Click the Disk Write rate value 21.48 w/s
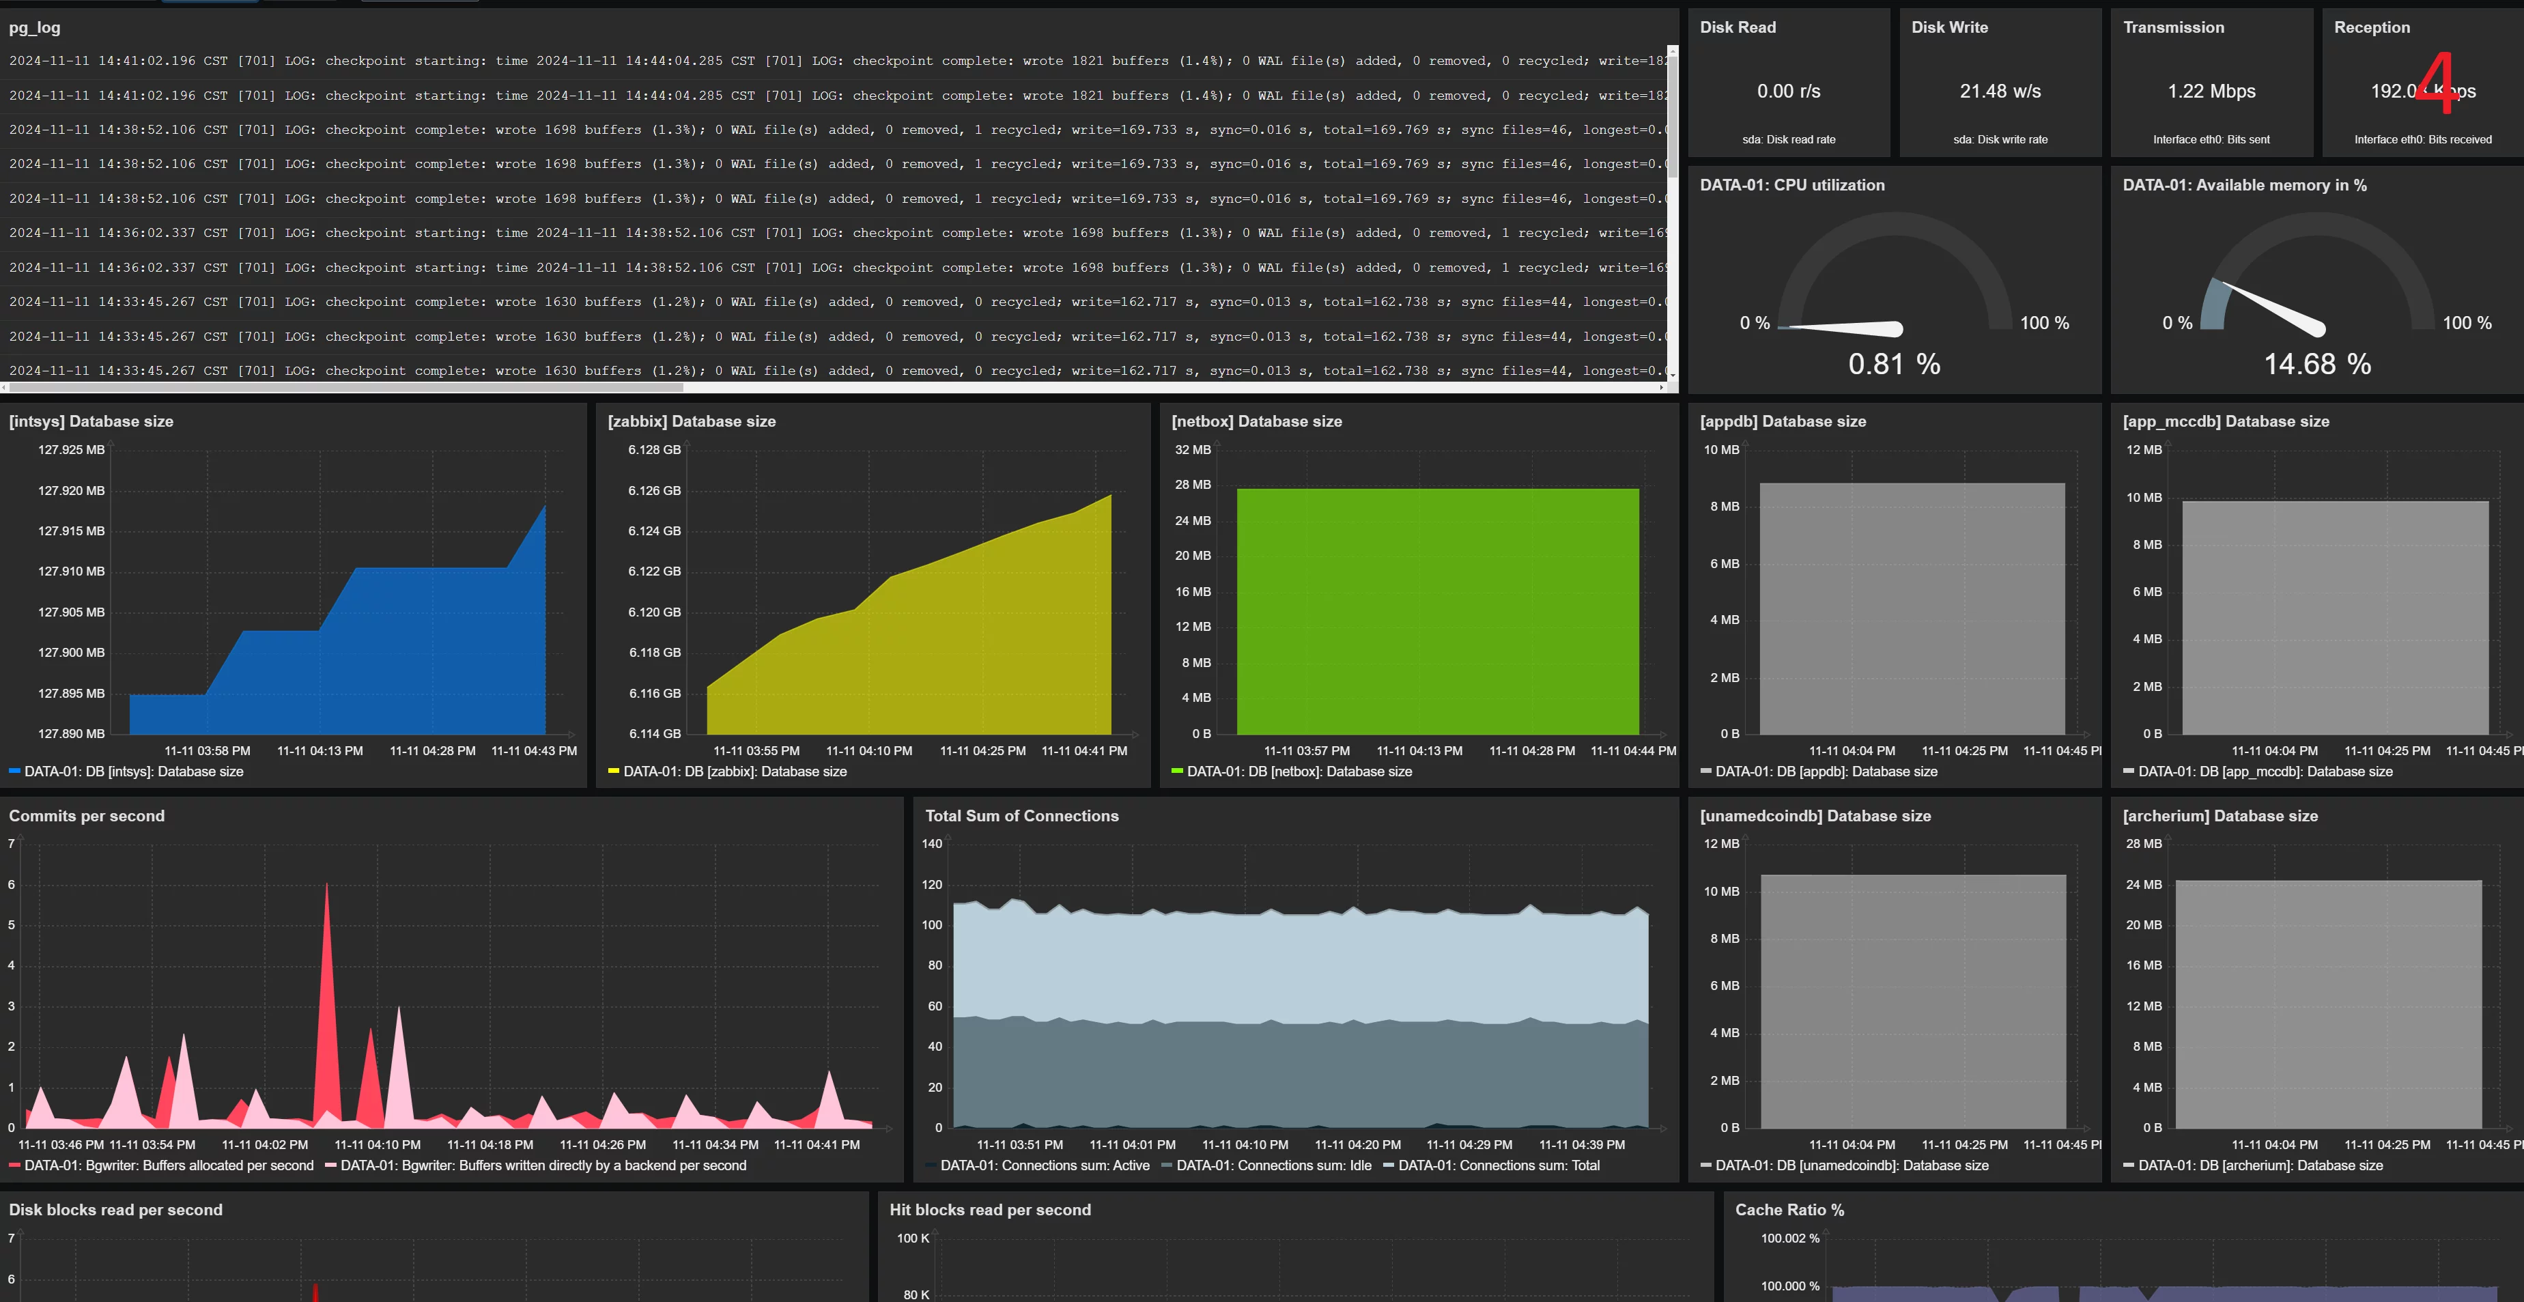The image size is (2524, 1302). pos(2000,91)
